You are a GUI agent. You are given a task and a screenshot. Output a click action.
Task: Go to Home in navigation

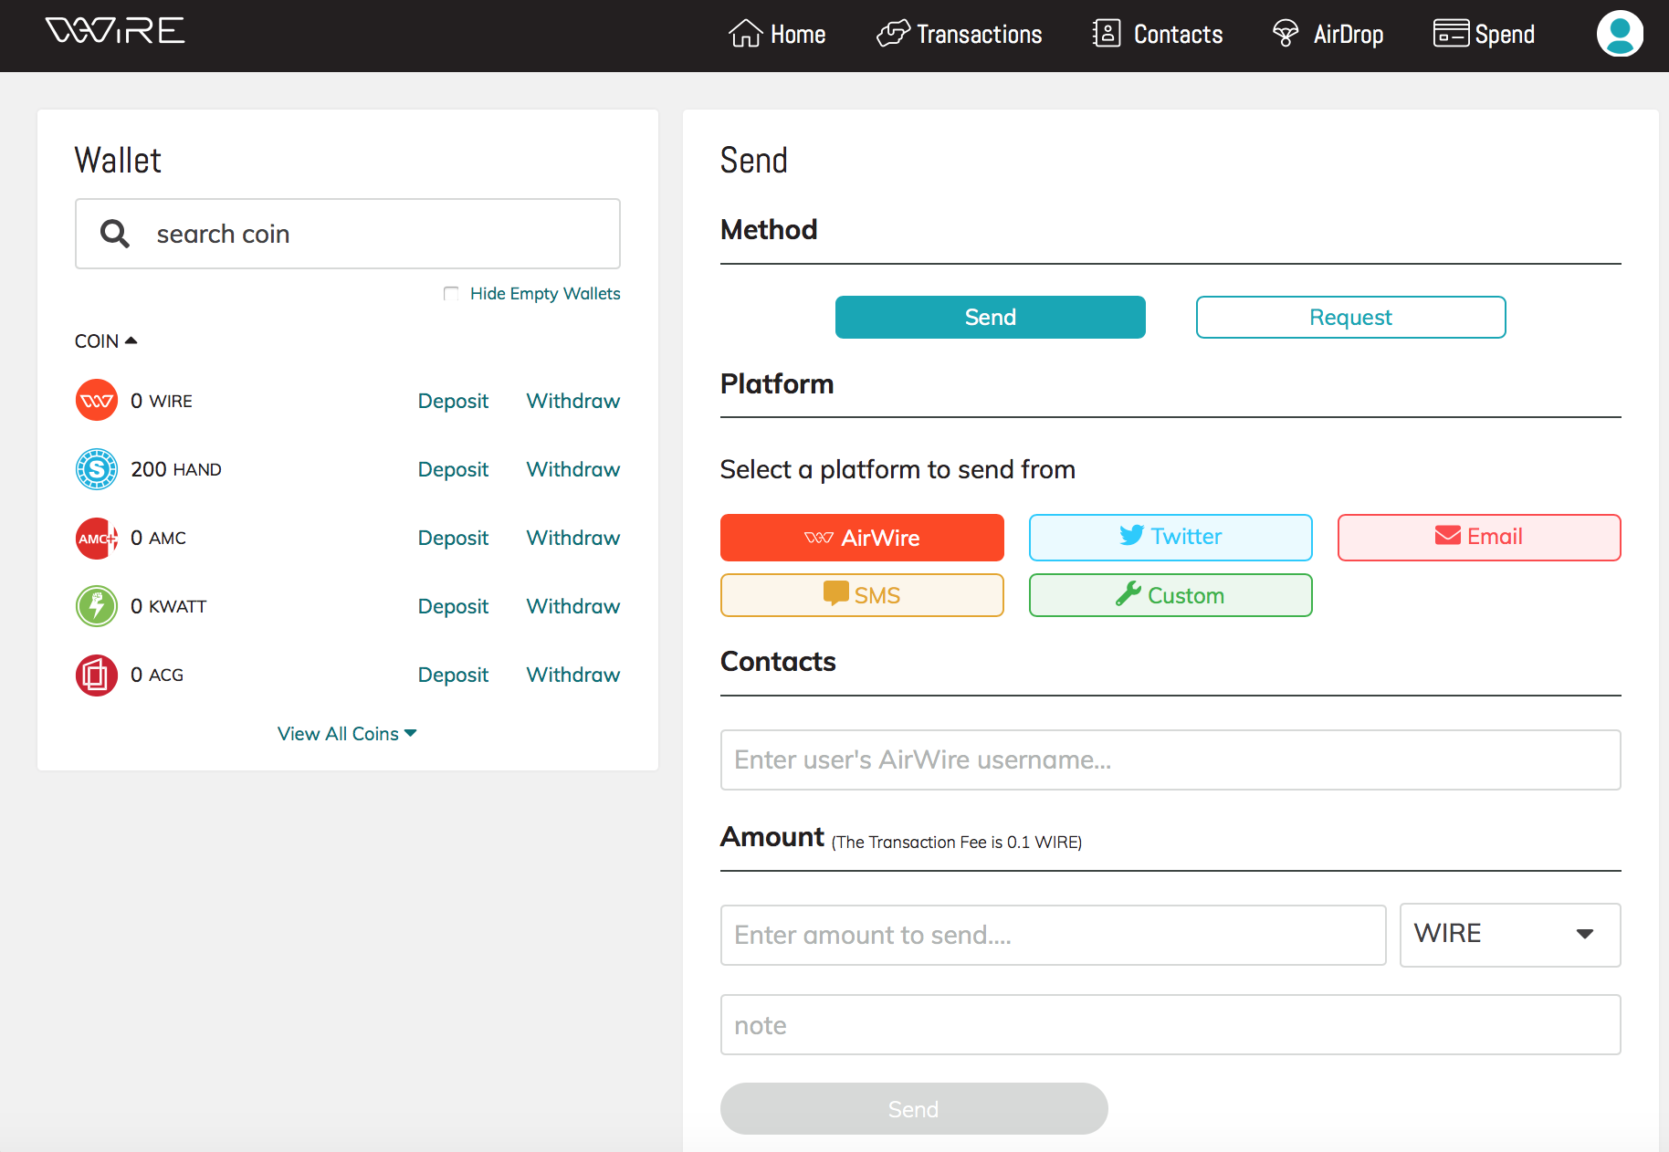pos(777,34)
